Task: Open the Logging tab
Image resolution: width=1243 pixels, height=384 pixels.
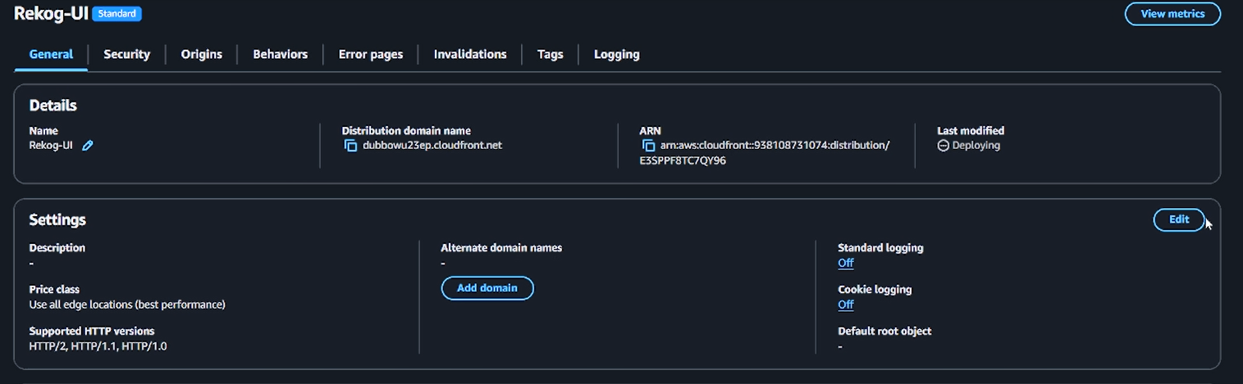Action: (x=617, y=54)
